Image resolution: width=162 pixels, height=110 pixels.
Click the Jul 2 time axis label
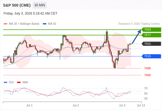[x=76, y=105]
